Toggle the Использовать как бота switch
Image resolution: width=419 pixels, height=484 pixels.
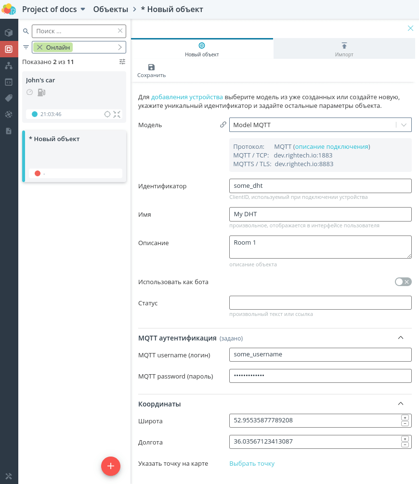tap(403, 282)
